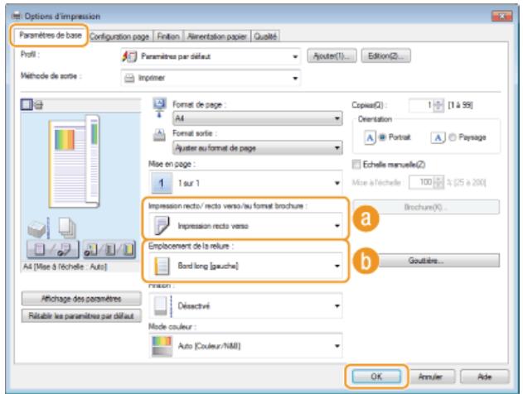Click the Paysage orientation A icon
The image size is (523, 394).
click(x=438, y=137)
